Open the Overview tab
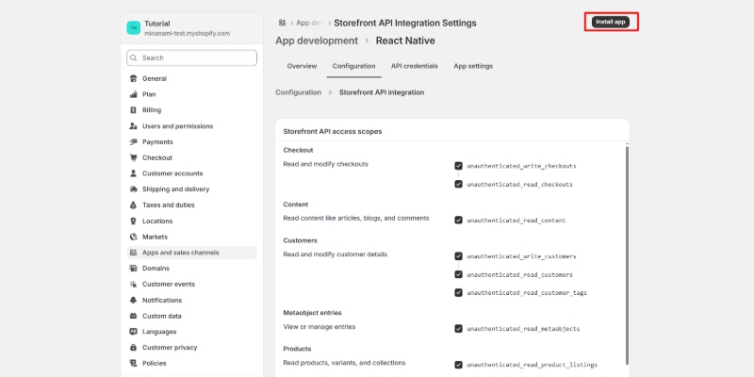754x377 pixels. 302,66
